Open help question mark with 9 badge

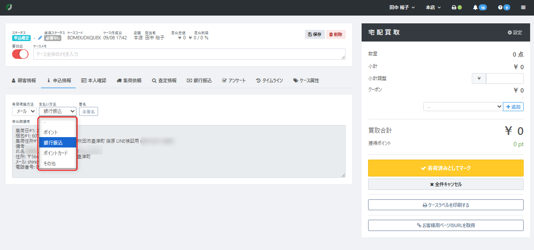504,7
